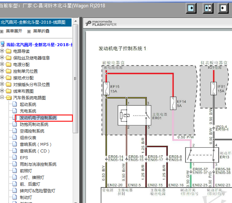Image resolution: width=232 pixels, height=203 pixels.
Task: Click the page icon beside 充电系统
Action: [15, 111]
